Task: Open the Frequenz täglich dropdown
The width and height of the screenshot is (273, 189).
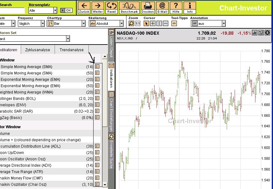Action: click(31, 24)
